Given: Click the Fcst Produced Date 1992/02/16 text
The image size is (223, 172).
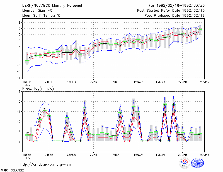Looking at the screenshot, I should click(175, 16).
